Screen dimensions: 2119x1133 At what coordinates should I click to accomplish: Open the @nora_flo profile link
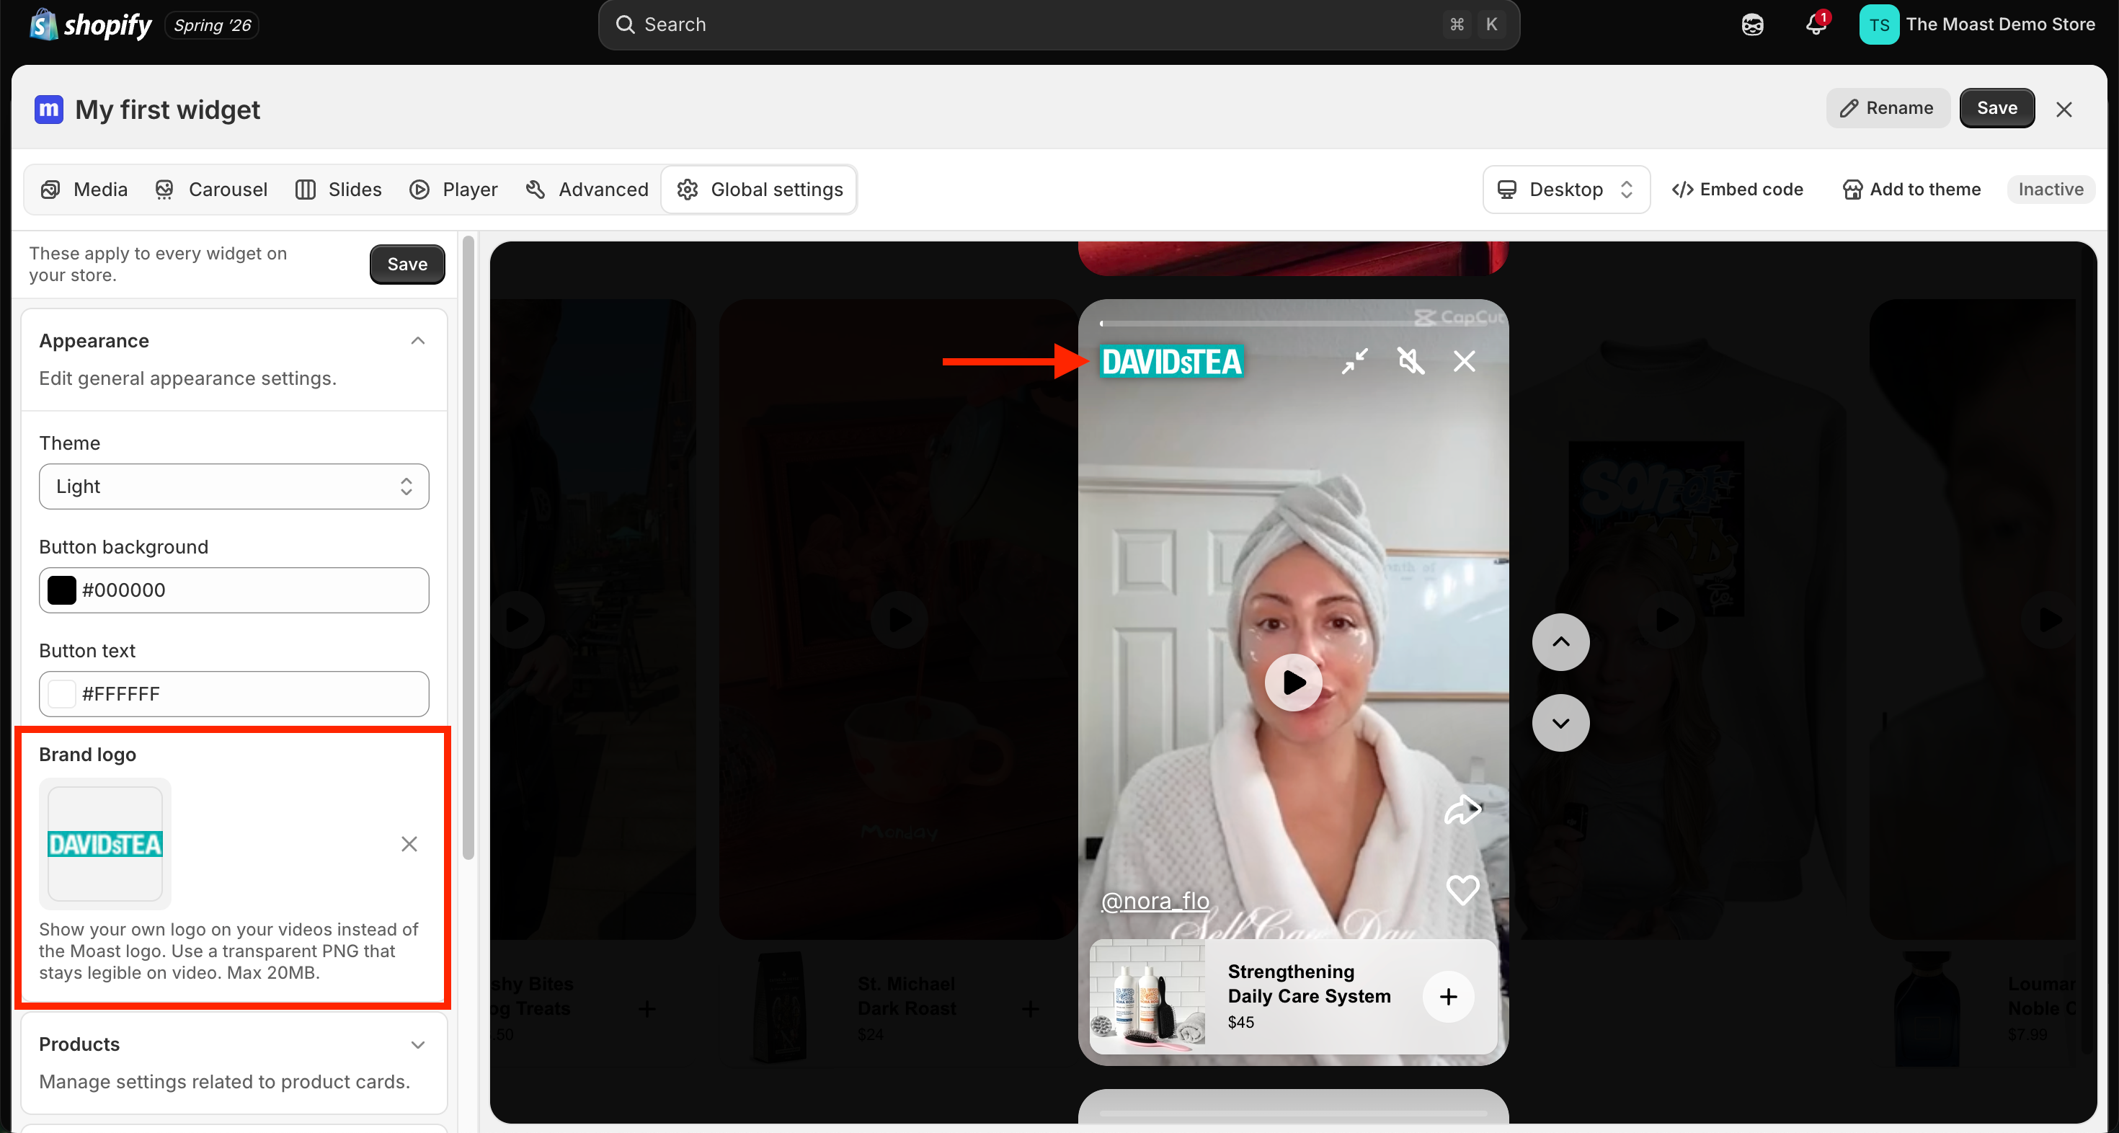pos(1155,900)
